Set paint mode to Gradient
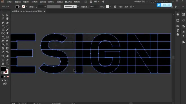186x104 pixels. [x=5, y=77]
